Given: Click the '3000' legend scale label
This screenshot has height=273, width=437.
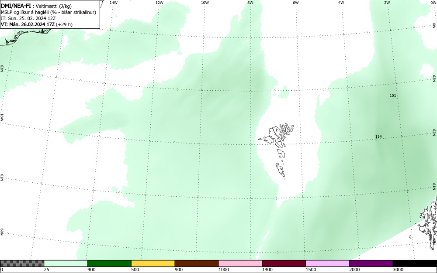Looking at the screenshot, I should (x=398, y=270).
